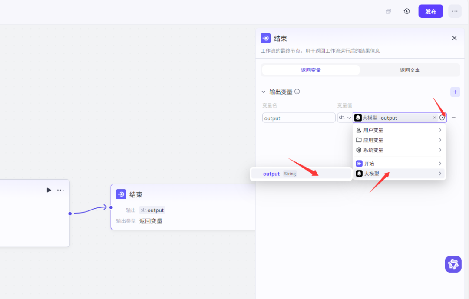Click the output variable name input field
The width and height of the screenshot is (469, 299).
[298, 117]
